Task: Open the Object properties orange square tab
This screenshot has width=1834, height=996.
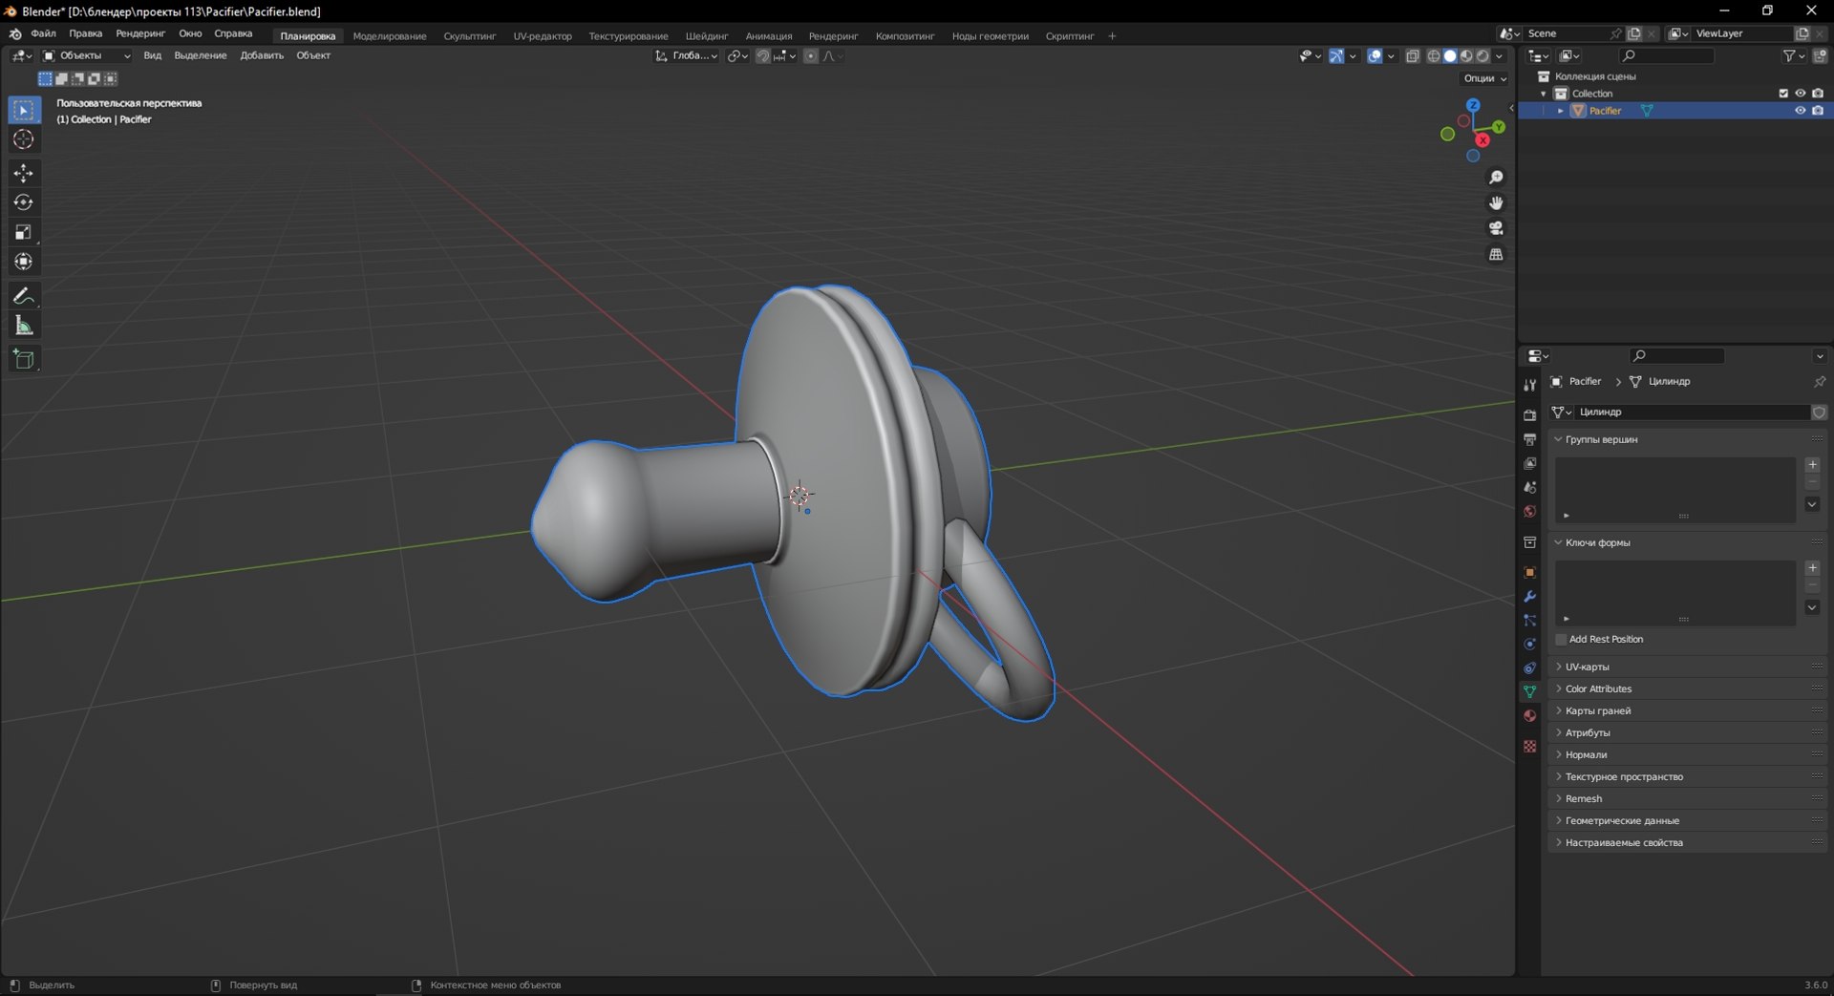Action: tap(1529, 573)
